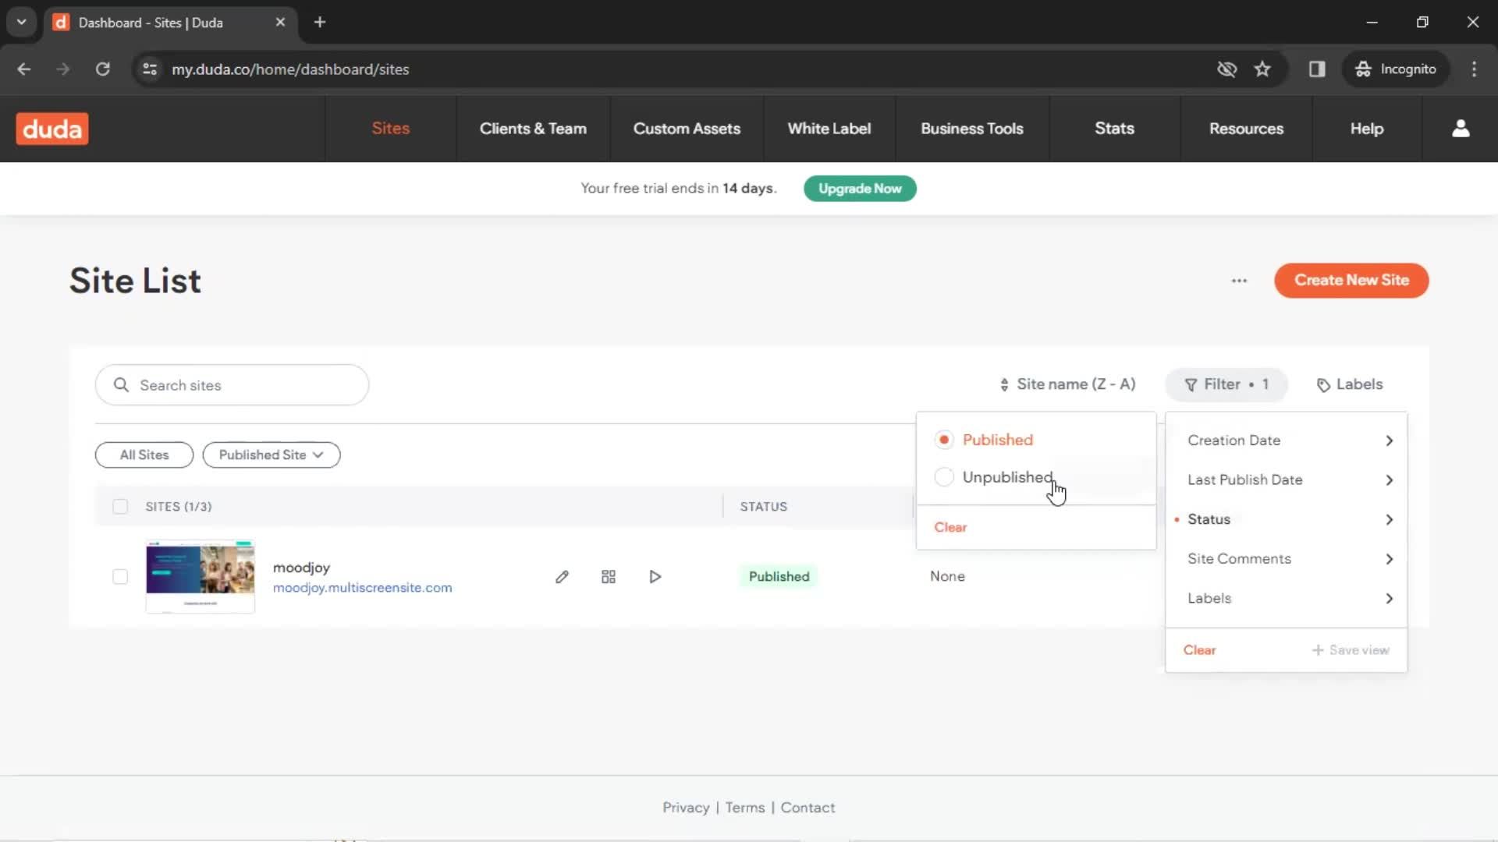The width and height of the screenshot is (1498, 842).
Task: Open a new browser tab
Action: tap(320, 22)
